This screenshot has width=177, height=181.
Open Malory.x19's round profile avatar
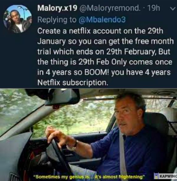pyautogui.click(x=18, y=19)
